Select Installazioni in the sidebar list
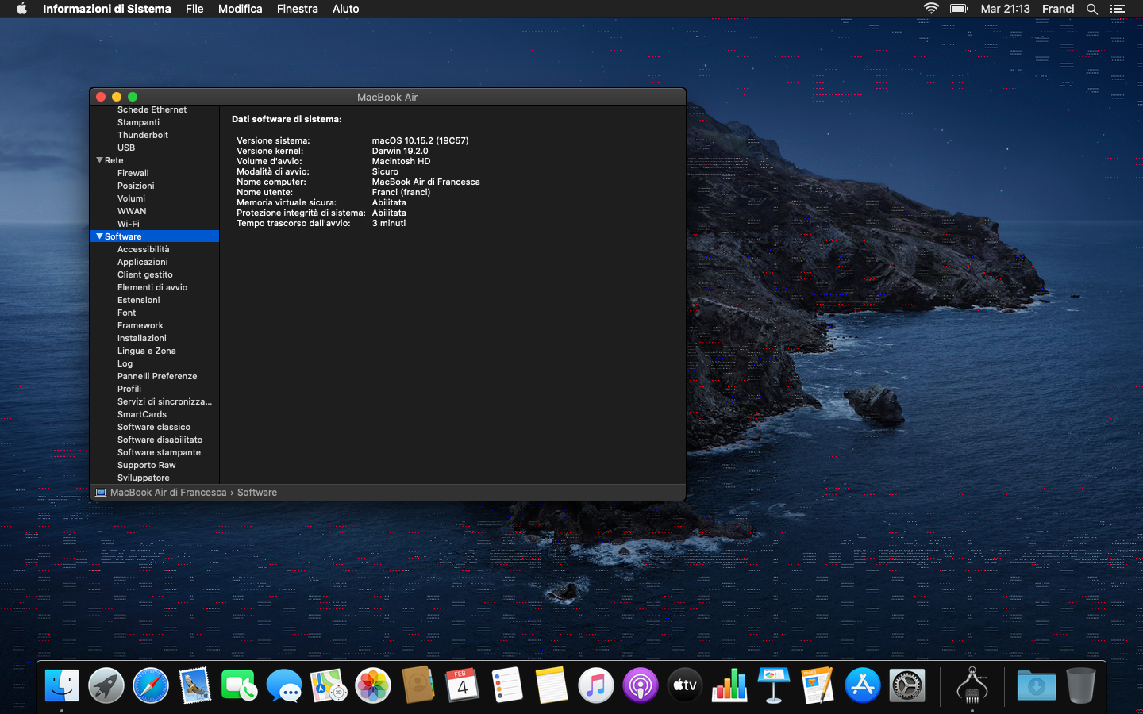The width and height of the screenshot is (1143, 714). coord(142,338)
